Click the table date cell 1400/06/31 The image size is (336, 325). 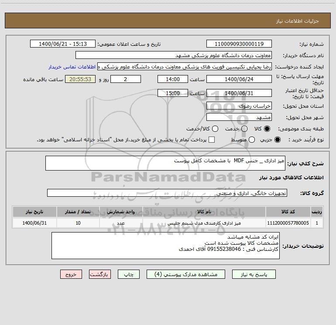click(34, 223)
